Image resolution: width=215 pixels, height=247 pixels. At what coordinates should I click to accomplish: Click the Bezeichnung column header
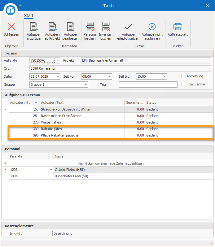tap(130, 233)
